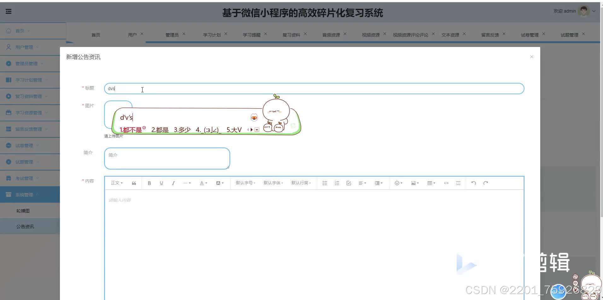The image size is (603, 300).
Task: Select IME candidate 1.都不是
Action: pyautogui.click(x=131, y=130)
